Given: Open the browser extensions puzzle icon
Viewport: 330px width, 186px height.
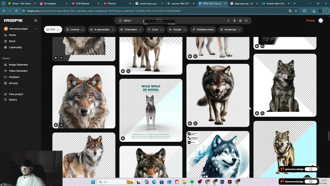Looking at the screenshot, I should 305,11.
